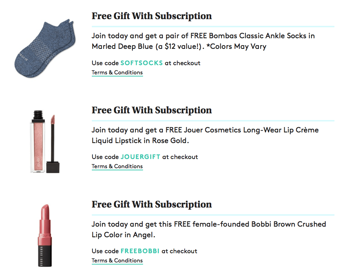
Task: Click the Free Gift heading above the Bombas offer
Action: (x=152, y=16)
